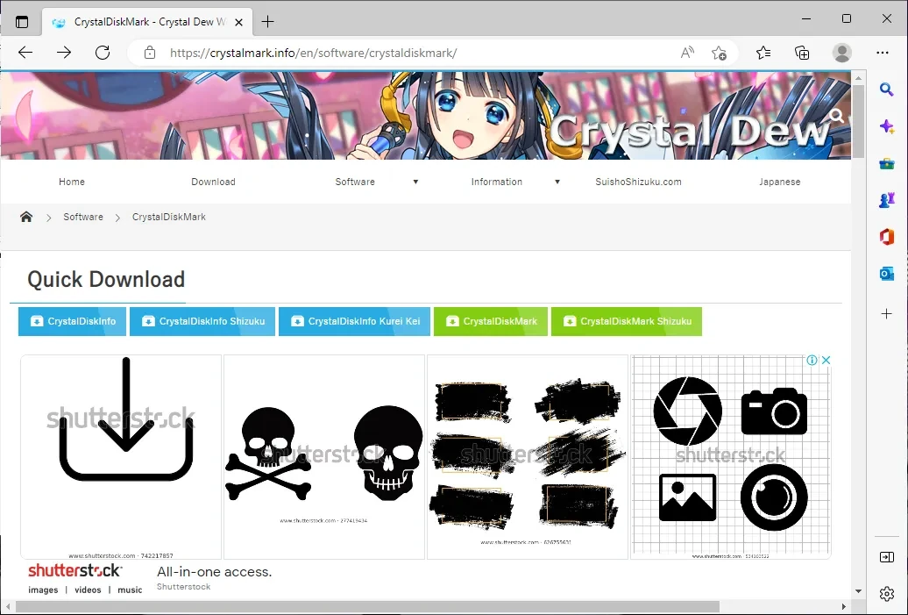Open the sidebar Microsoft Office icon

pyautogui.click(x=887, y=237)
